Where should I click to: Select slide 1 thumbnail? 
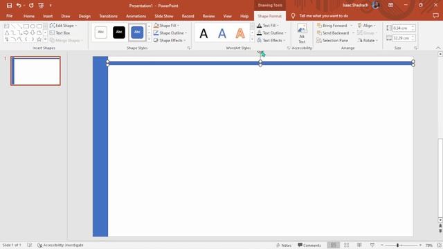(35, 71)
